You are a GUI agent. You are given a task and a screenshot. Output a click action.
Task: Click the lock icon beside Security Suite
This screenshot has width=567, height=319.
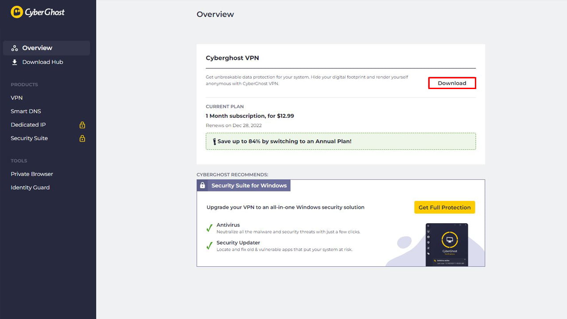(82, 138)
